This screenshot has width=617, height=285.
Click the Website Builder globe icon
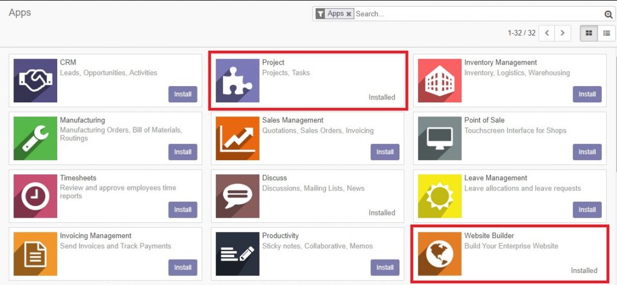tap(439, 254)
